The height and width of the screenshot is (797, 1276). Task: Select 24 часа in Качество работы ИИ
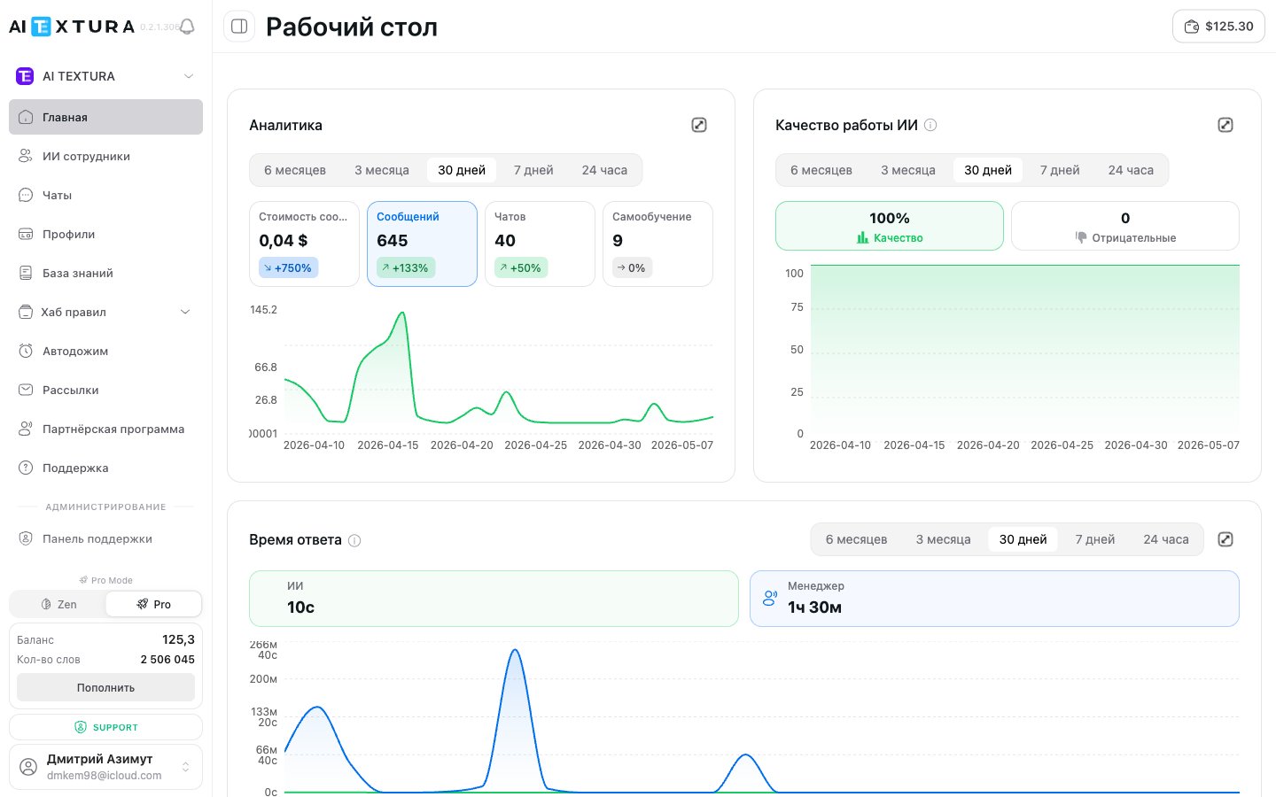click(1131, 170)
